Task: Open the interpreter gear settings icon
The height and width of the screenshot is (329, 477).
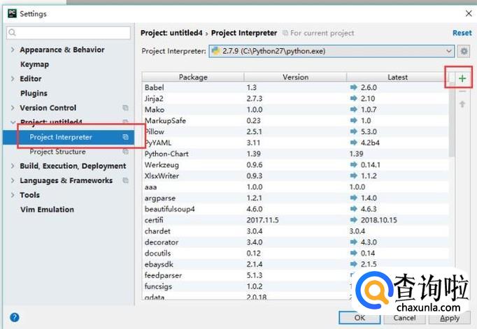Action: pyautogui.click(x=463, y=51)
